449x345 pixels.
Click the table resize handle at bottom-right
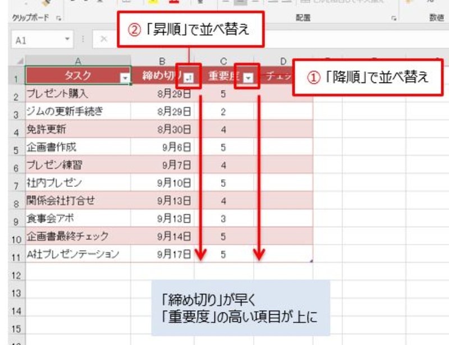tap(311, 260)
